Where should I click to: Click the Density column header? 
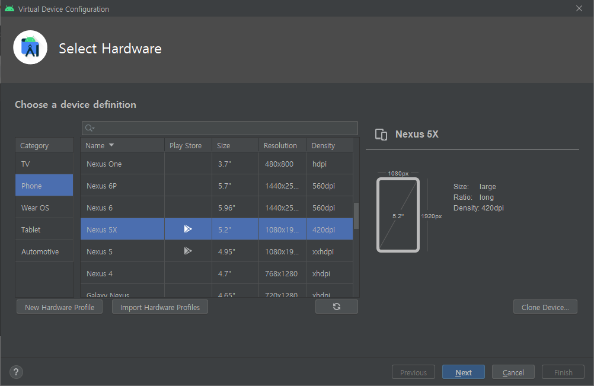[x=330, y=145]
